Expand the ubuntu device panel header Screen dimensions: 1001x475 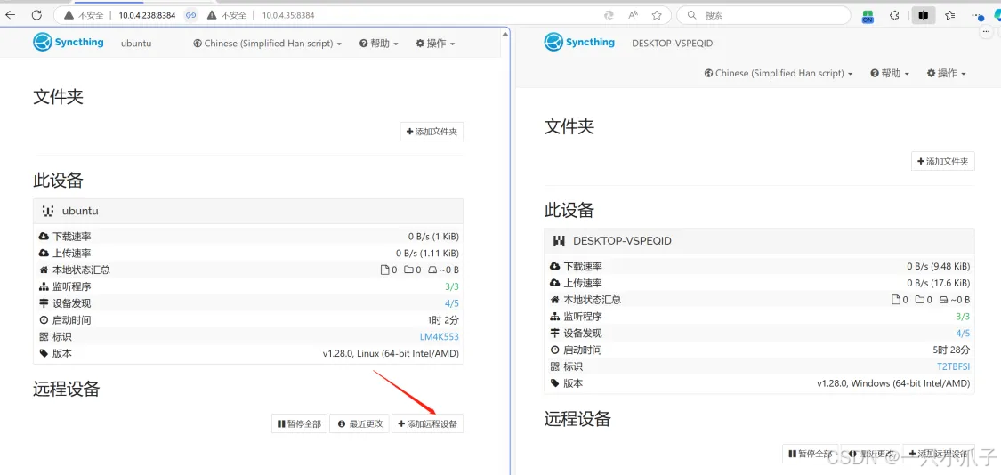click(247, 211)
